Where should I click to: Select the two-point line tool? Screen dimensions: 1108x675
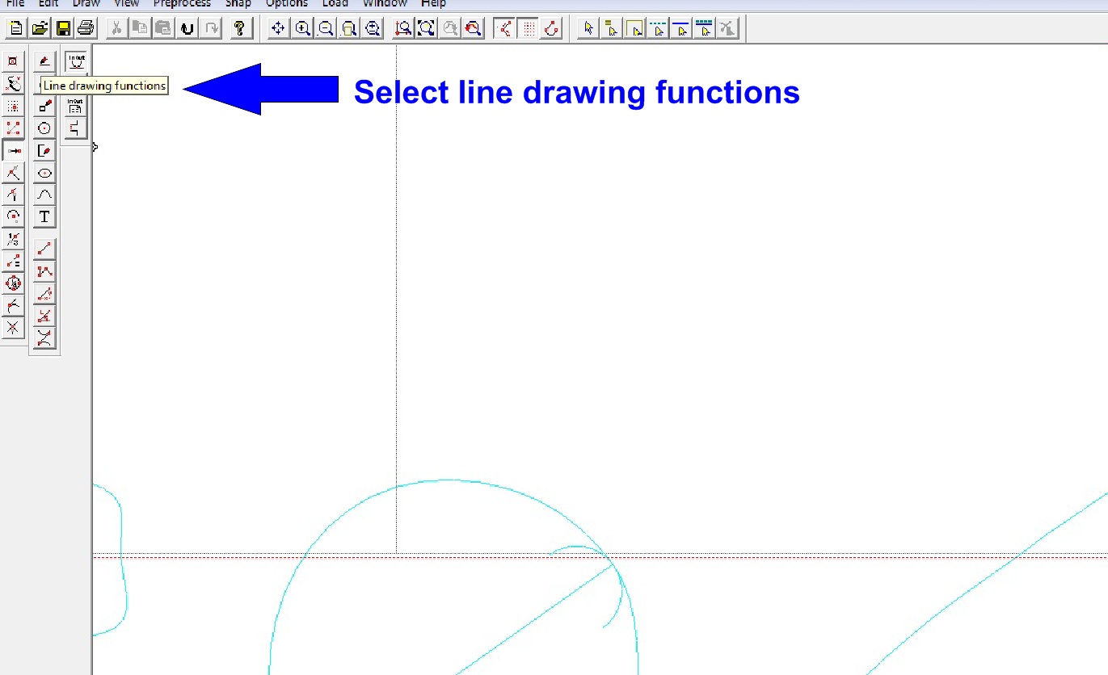click(x=45, y=249)
